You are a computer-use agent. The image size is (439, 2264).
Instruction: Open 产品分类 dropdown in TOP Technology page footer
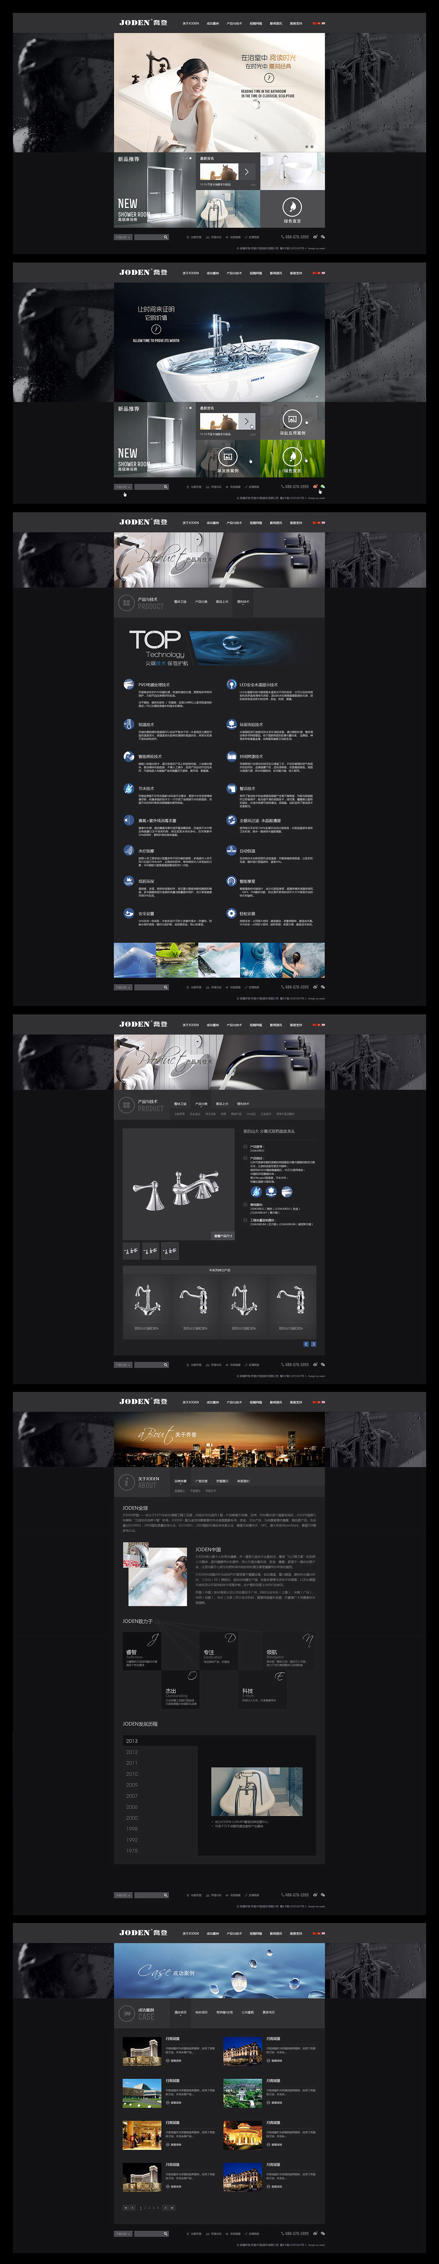[x=123, y=987]
